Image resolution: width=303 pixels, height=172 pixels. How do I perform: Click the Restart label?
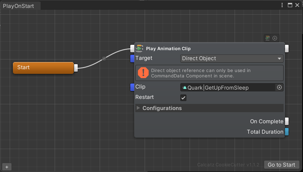click(x=145, y=97)
